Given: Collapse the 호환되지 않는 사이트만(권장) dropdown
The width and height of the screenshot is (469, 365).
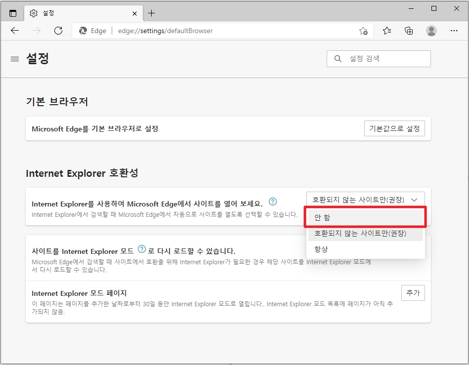Looking at the screenshot, I should 366,200.
